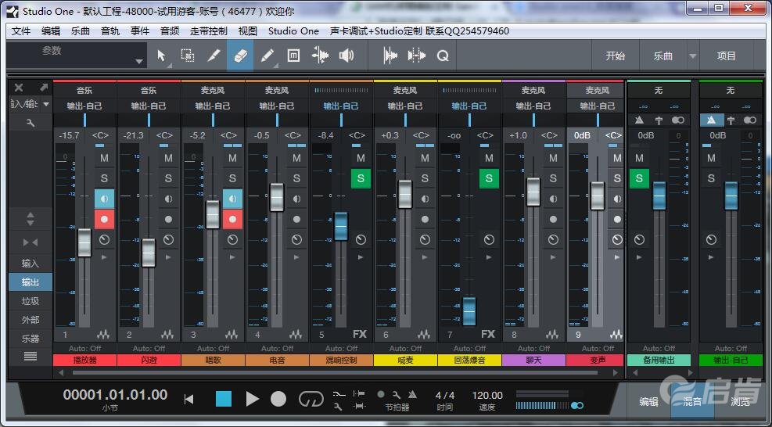Click the tempo value 120.00

[x=487, y=395]
